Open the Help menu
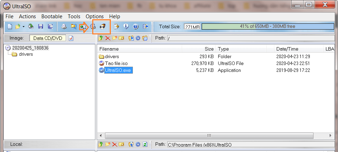This screenshot has width=338, height=152. coord(115,17)
